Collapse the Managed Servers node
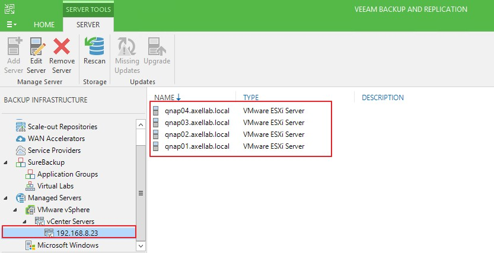Viewport: 494px width, 253px height. pyautogui.click(x=7, y=198)
